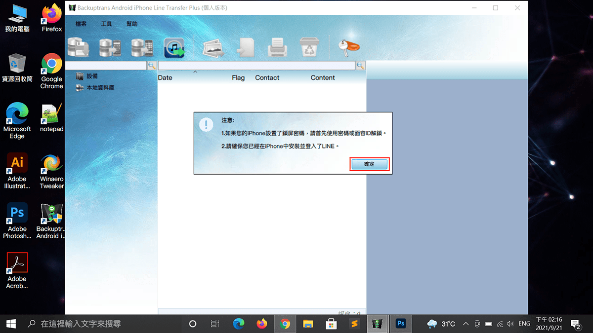The image size is (593, 333).
Task: Click the key registration icon
Action: point(349,46)
